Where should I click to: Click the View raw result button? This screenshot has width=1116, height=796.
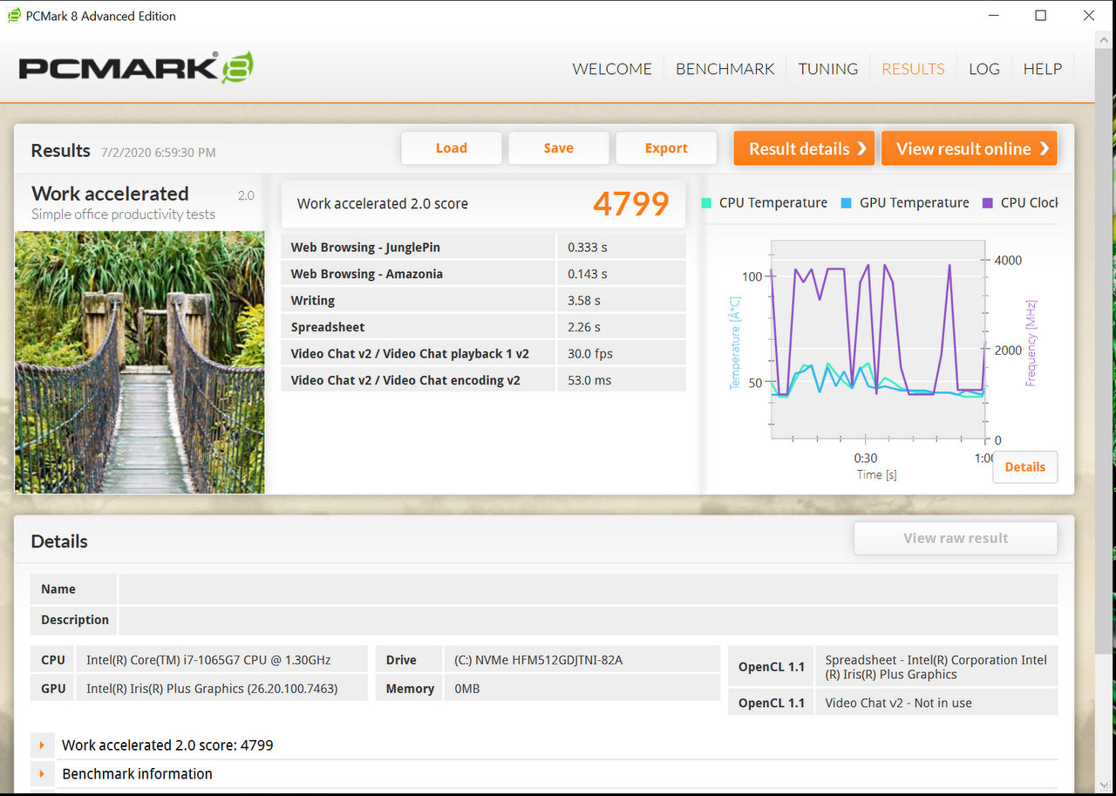click(956, 538)
